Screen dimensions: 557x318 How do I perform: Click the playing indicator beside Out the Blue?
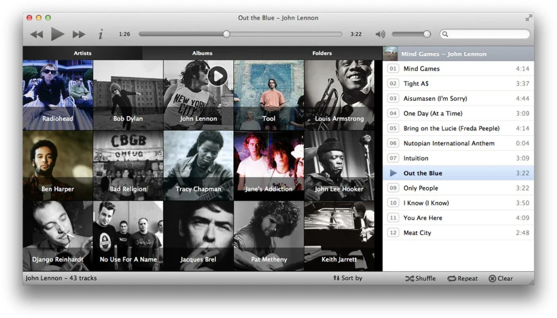tap(393, 173)
